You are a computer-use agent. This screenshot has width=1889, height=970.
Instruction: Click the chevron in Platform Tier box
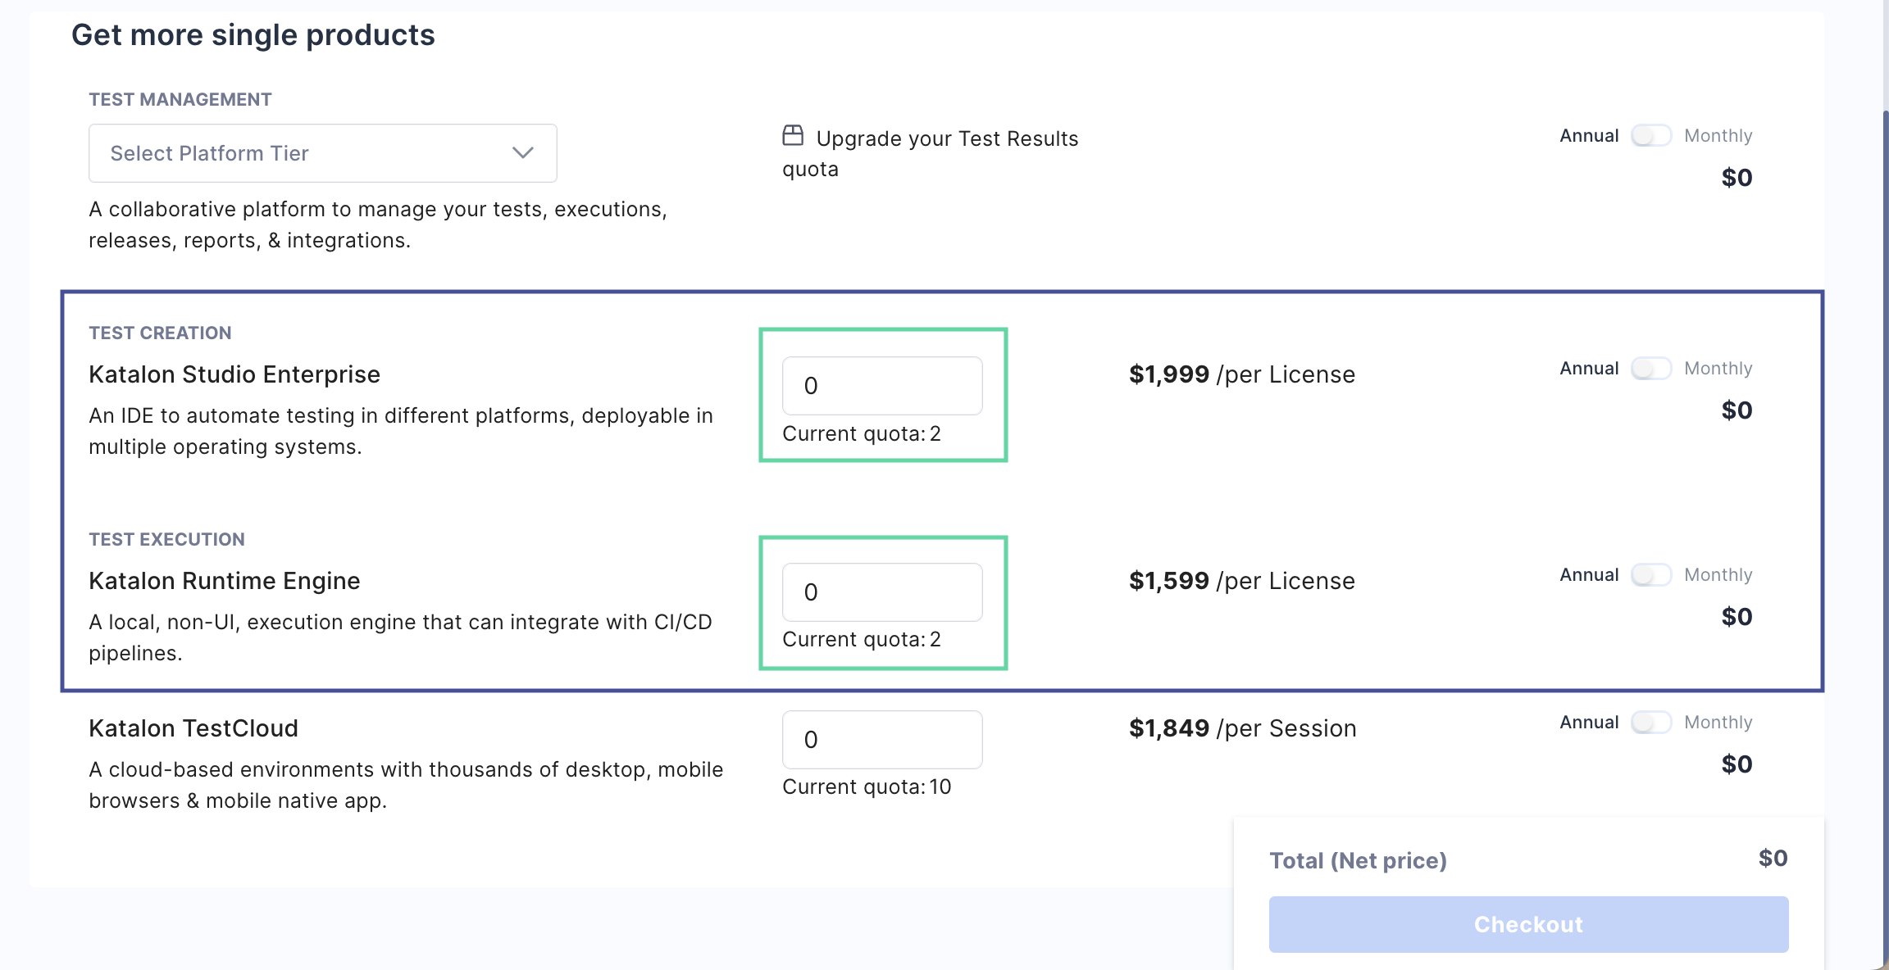click(523, 153)
